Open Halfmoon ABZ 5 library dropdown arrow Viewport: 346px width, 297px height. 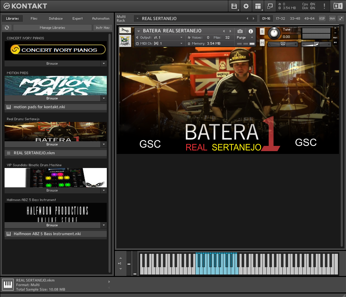[x=104, y=225]
